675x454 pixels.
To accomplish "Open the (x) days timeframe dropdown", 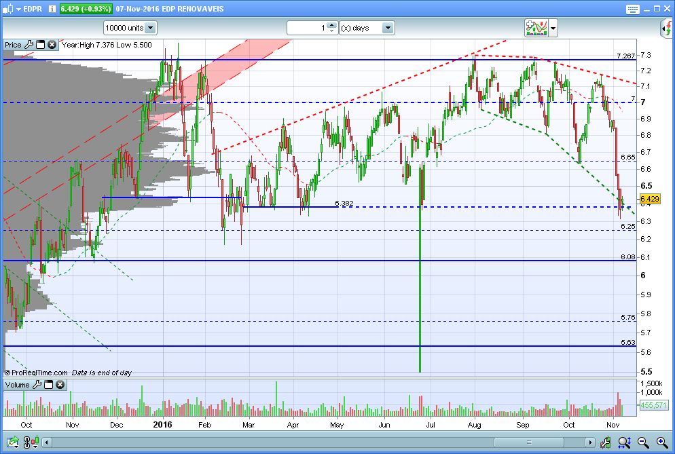I will click(x=367, y=28).
